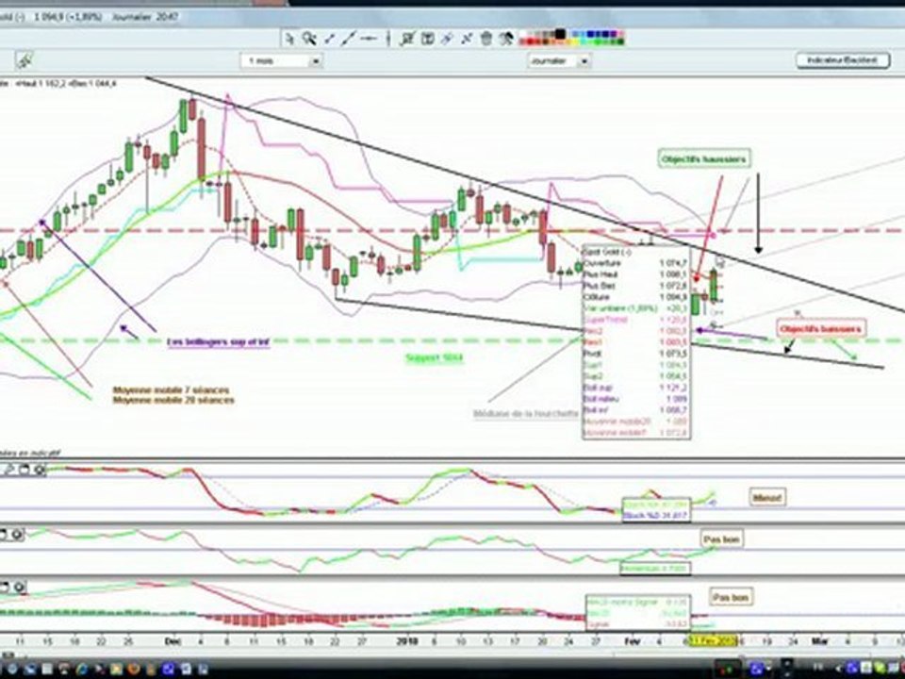Image resolution: width=905 pixels, height=679 pixels.
Task: Choose the horizontal line tool
Action: tap(369, 39)
